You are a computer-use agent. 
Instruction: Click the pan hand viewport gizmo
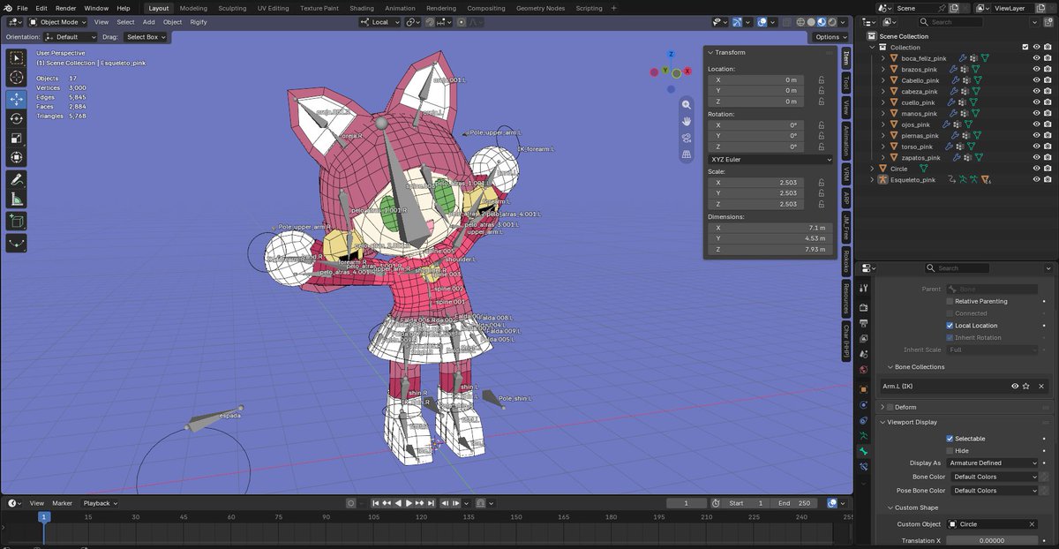click(x=687, y=121)
